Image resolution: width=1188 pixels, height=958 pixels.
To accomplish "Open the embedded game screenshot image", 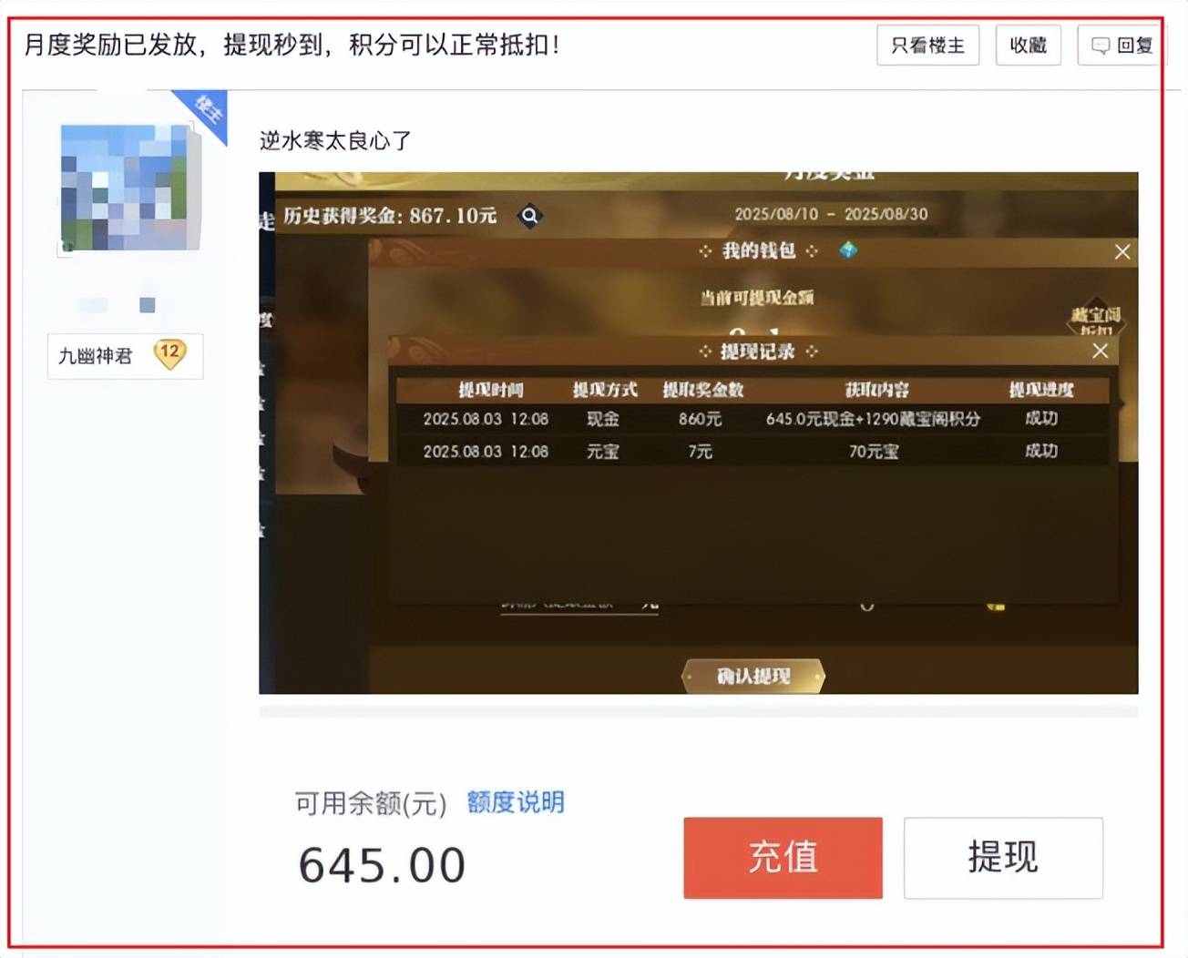I will pyautogui.click(x=699, y=433).
